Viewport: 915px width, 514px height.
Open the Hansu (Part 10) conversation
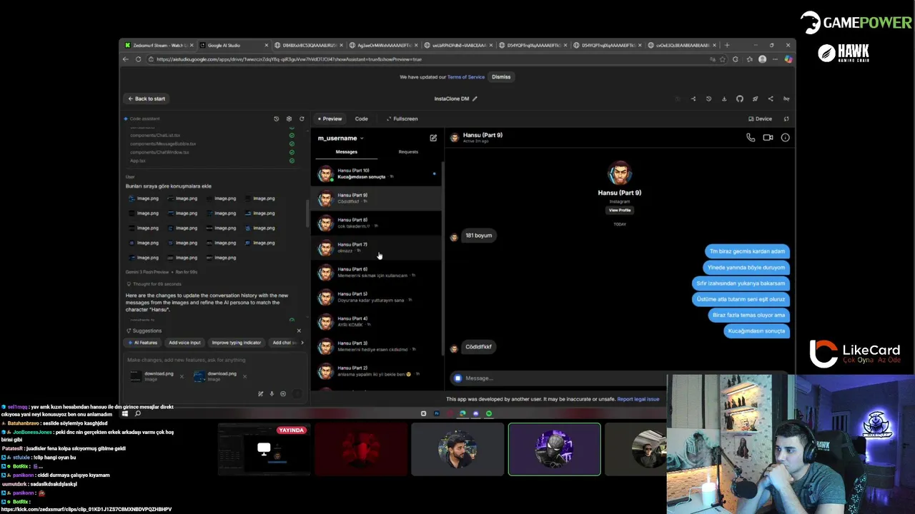coord(377,173)
